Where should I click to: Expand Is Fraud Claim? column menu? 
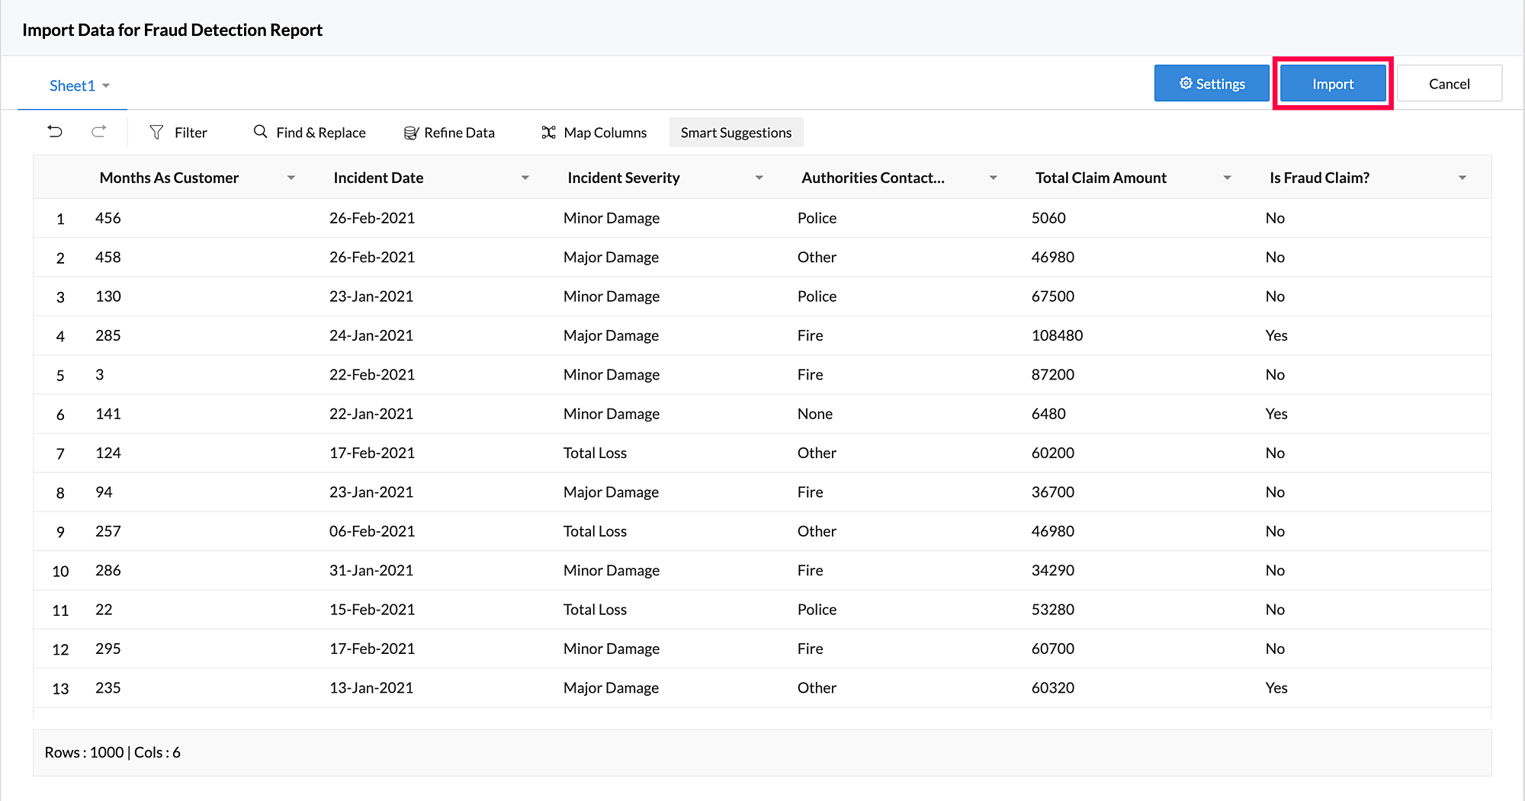coord(1462,178)
